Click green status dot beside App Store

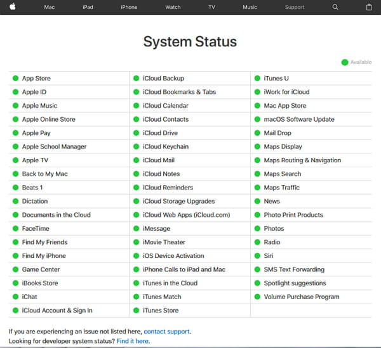(15, 79)
